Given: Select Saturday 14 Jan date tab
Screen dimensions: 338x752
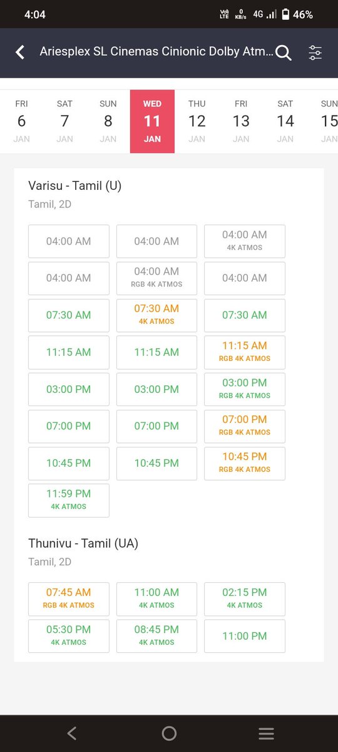Looking at the screenshot, I should [x=285, y=121].
